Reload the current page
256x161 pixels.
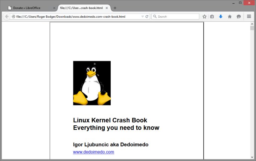(147, 17)
